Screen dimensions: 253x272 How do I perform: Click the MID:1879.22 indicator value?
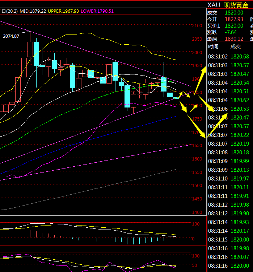33,11
